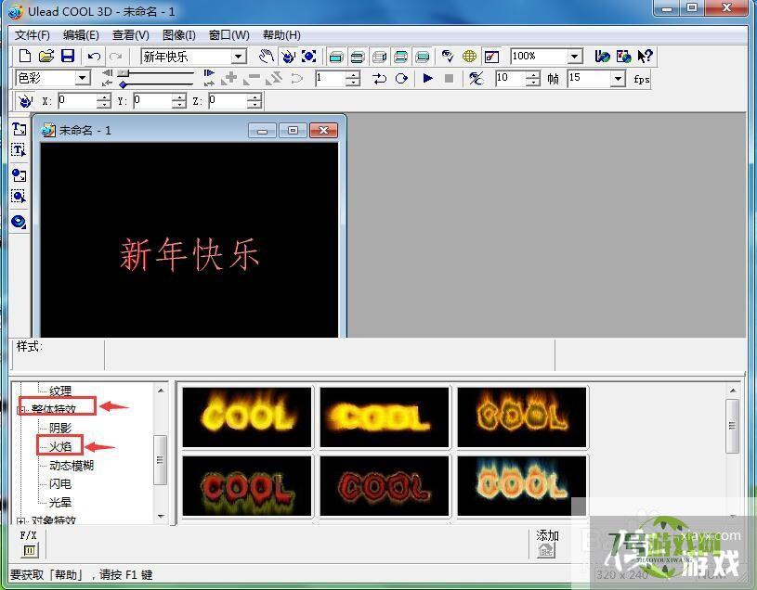757x590 pixels.
Task: Click the edit graphic tool in sidebar
Action: [x=19, y=196]
